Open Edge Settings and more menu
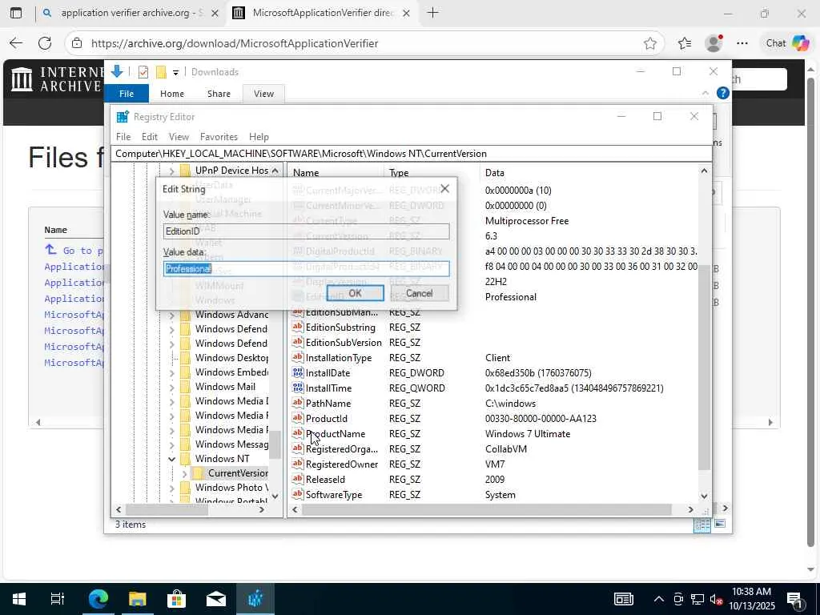 [742, 43]
